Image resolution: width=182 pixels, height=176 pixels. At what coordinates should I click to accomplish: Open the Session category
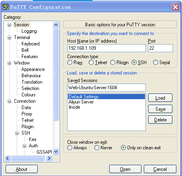click(x=21, y=25)
